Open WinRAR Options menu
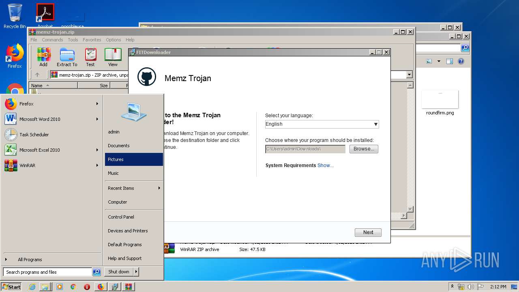The height and width of the screenshot is (292, 519). coord(114,40)
